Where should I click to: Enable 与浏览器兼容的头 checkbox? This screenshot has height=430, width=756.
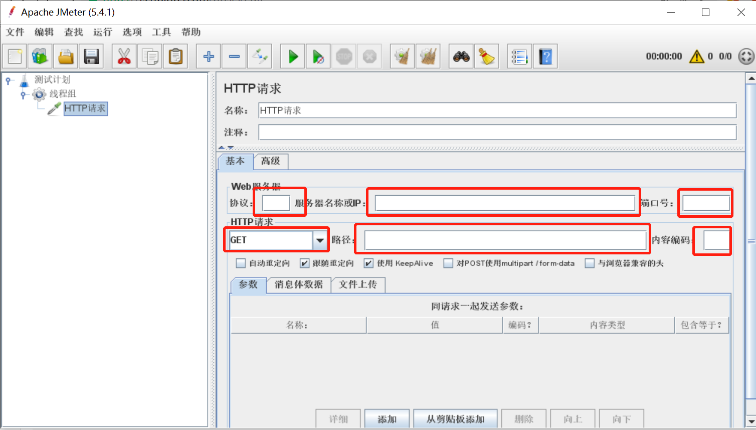(x=590, y=263)
